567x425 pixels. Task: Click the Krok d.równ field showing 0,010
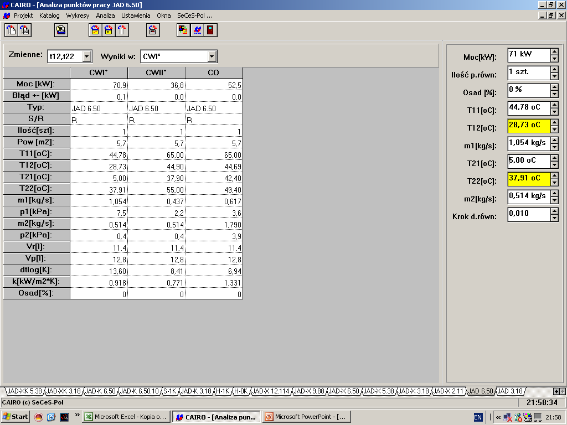click(x=529, y=215)
